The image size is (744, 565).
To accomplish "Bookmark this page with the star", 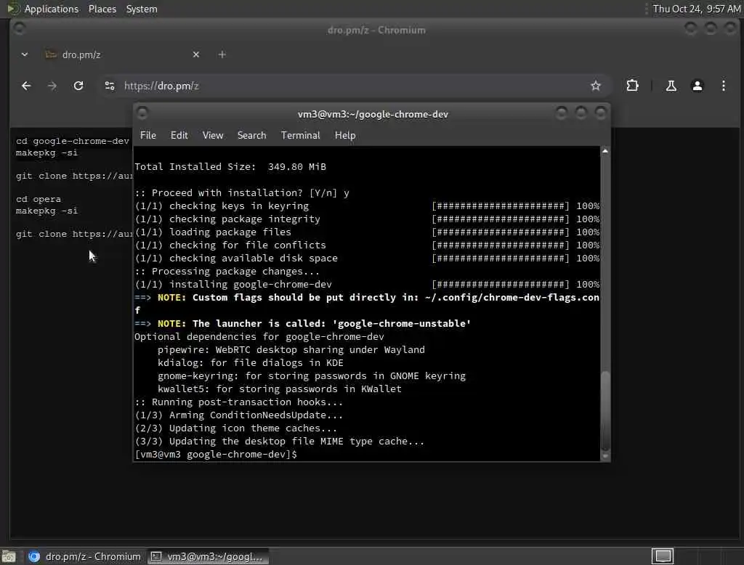I will (x=596, y=86).
